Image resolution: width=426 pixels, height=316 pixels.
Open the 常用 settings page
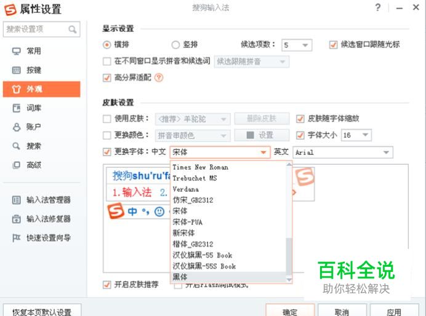coord(42,51)
